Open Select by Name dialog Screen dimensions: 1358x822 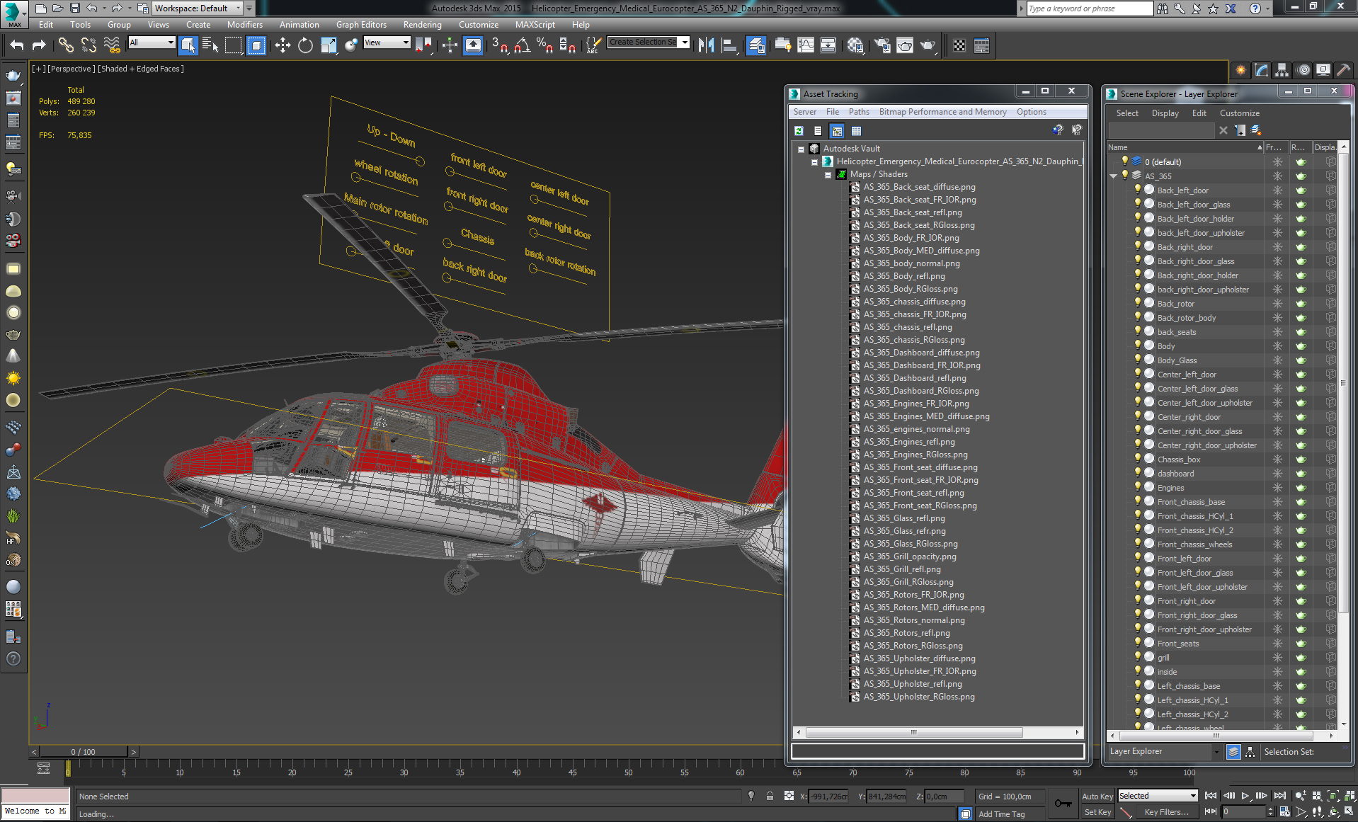point(210,45)
